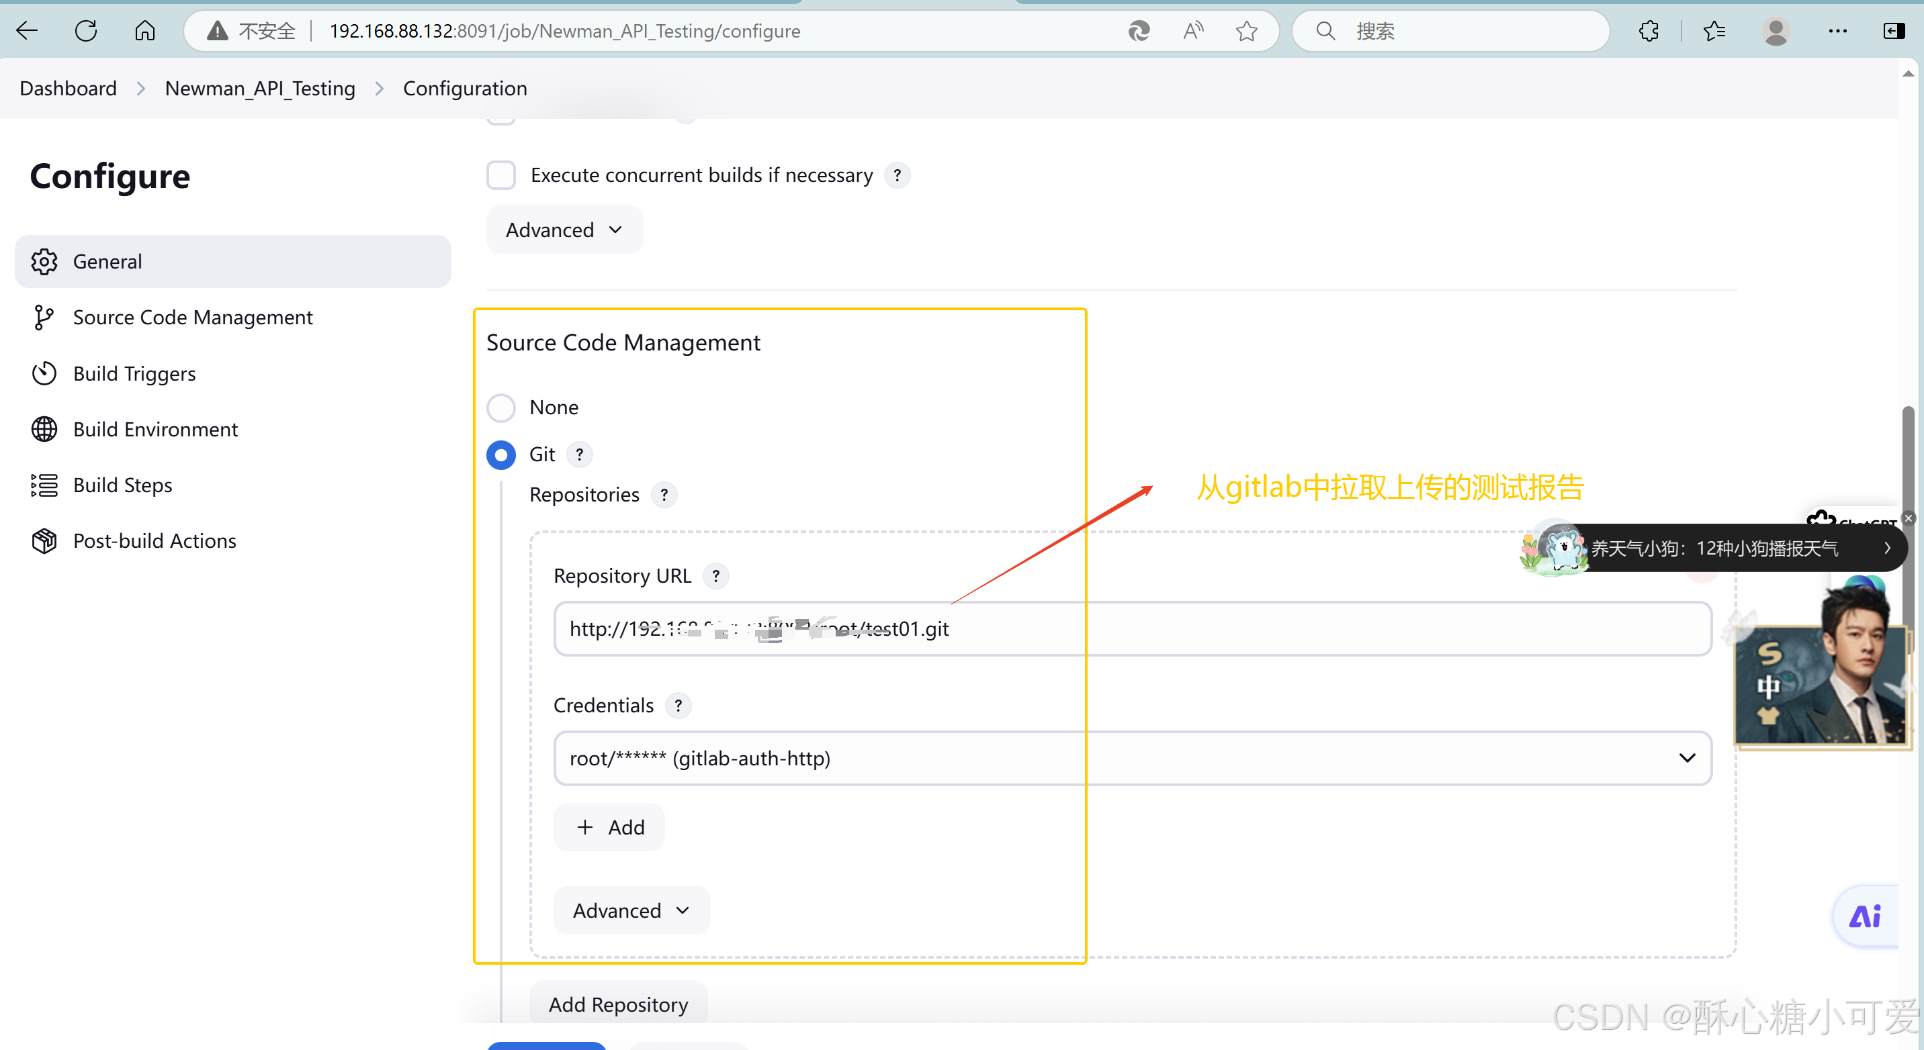Image resolution: width=1924 pixels, height=1050 pixels.
Task: Click the Build Triggers clock icon
Action: click(43, 373)
